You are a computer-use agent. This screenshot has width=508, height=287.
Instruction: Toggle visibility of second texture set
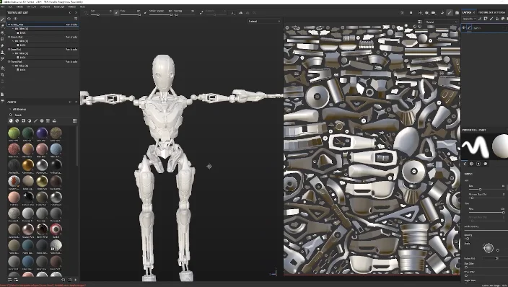click(9, 37)
